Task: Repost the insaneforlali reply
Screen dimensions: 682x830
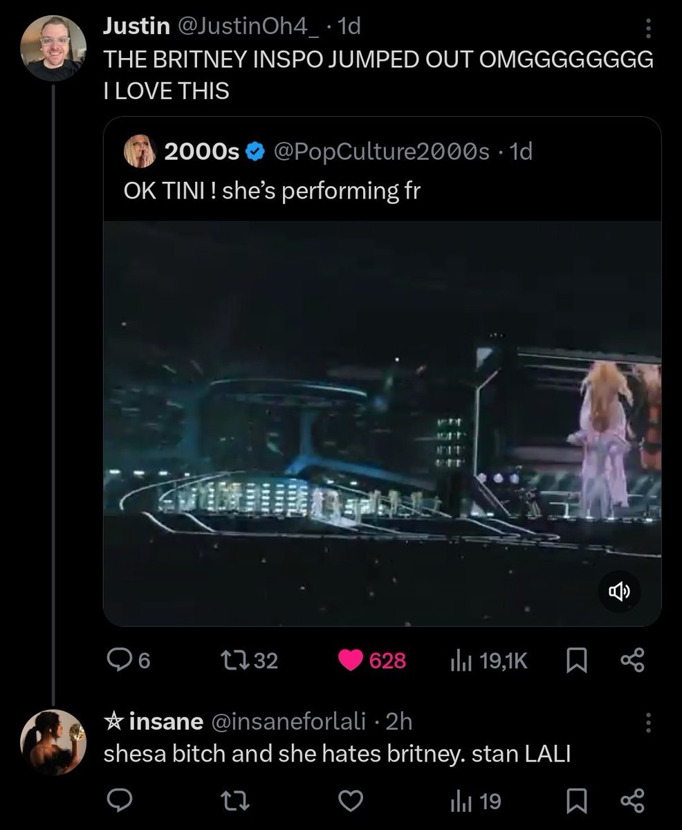Action: pos(238,801)
